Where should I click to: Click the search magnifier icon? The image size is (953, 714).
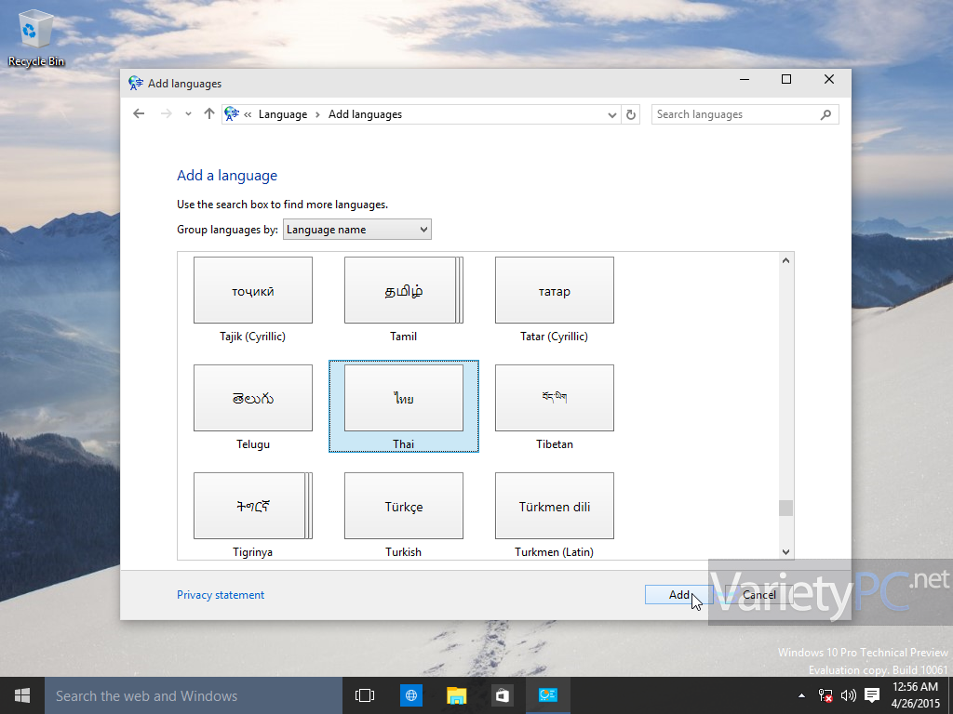tap(825, 114)
